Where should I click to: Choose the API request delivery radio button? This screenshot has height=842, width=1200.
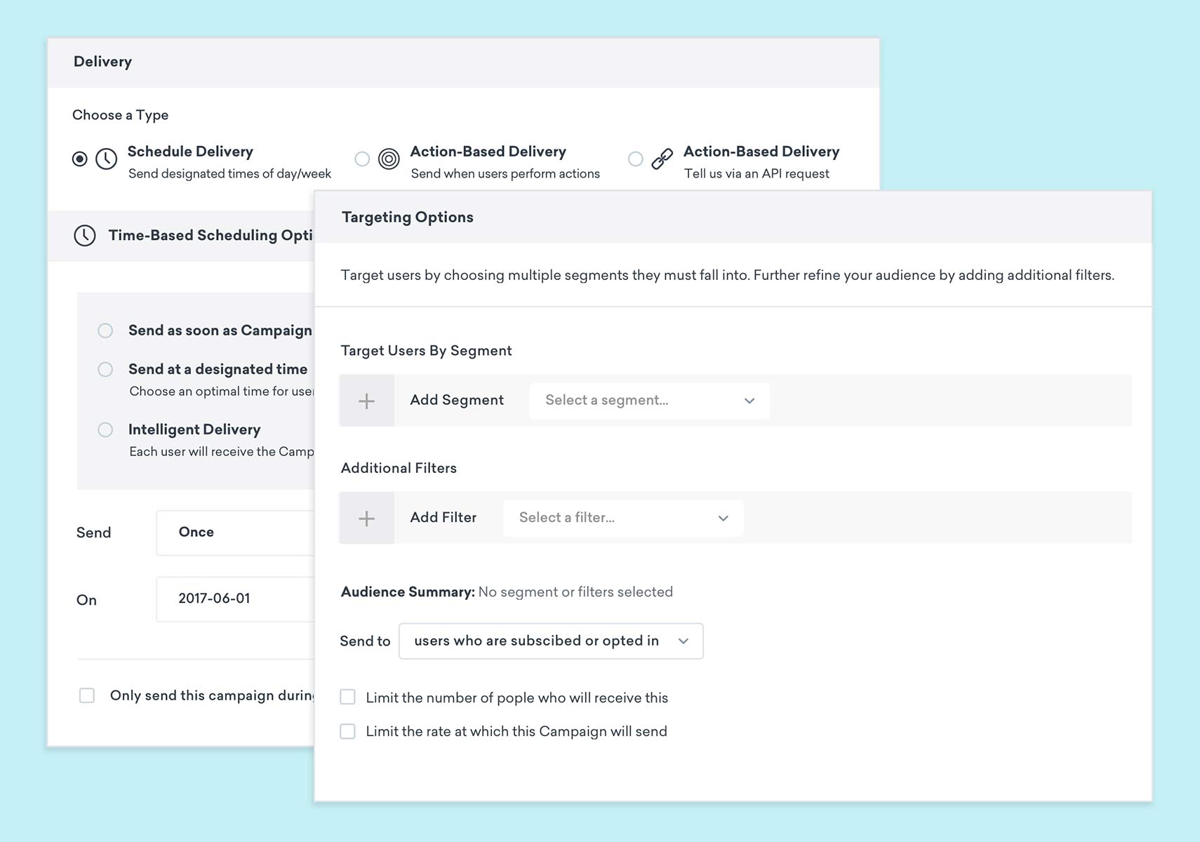635,159
